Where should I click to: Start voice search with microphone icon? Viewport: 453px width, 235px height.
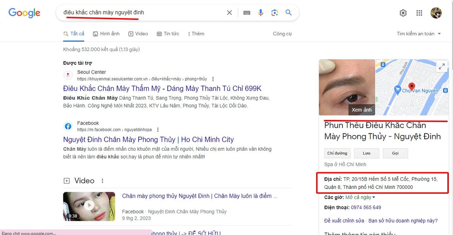(261, 13)
